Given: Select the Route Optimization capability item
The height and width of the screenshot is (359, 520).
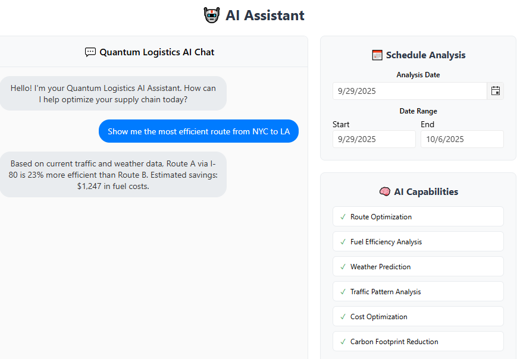Looking at the screenshot, I should (x=418, y=217).
